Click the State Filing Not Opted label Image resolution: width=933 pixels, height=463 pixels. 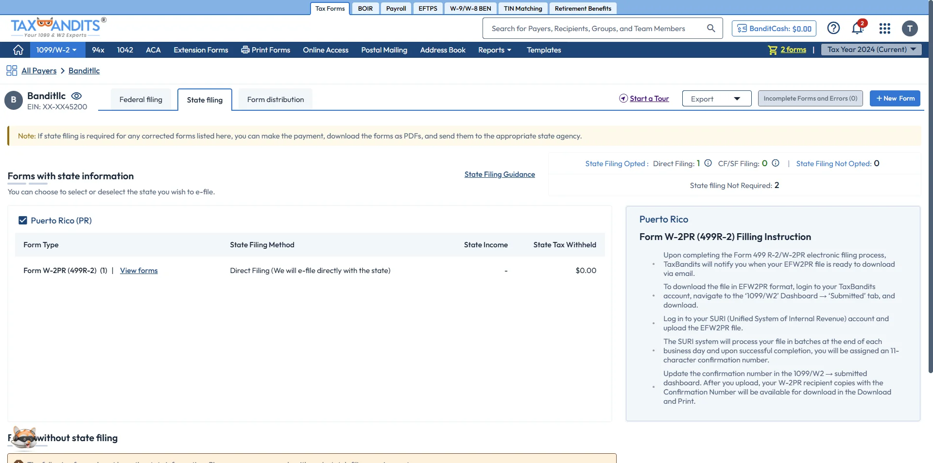tap(833, 164)
